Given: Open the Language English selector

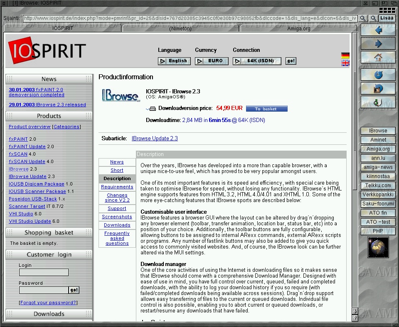Looking at the screenshot, I should (174, 61).
